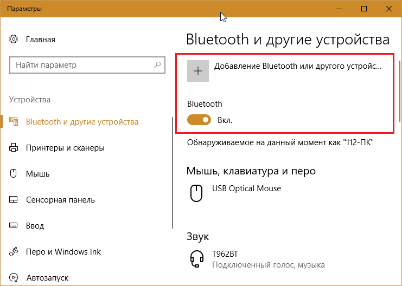Maximize the Параметры window

(364, 9)
